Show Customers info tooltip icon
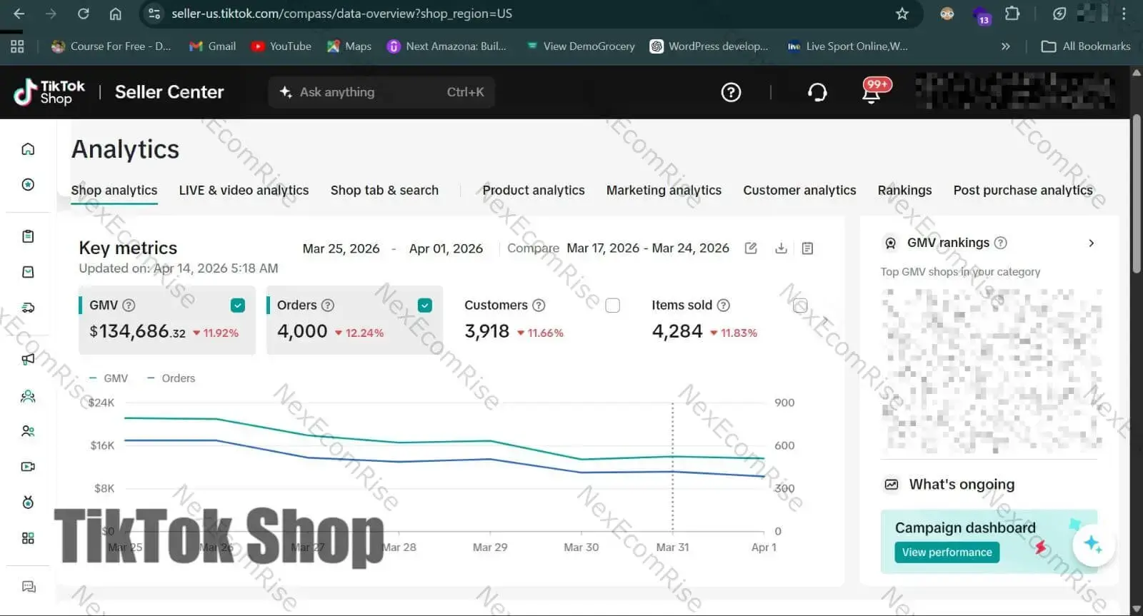This screenshot has width=1143, height=616. (539, 306)
